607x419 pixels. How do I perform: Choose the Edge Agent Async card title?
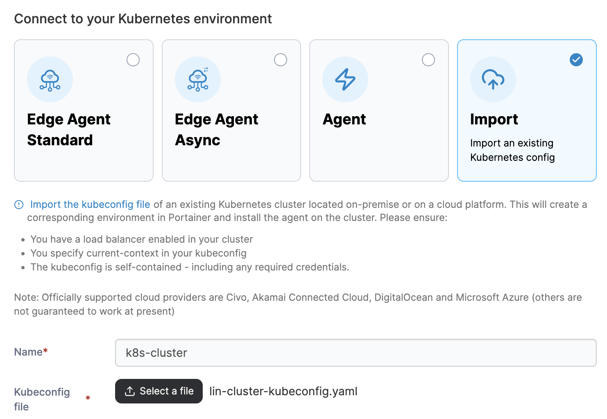pos(216,129)
